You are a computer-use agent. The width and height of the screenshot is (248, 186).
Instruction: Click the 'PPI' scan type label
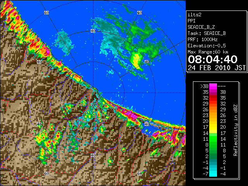tap(191, 21)
